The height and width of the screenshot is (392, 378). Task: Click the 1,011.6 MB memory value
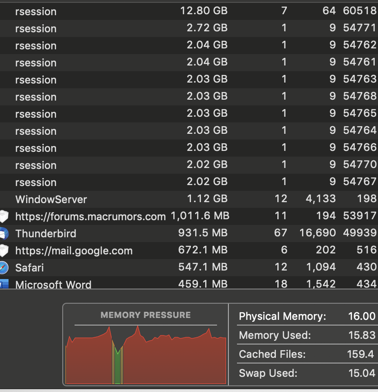[x=200, y=216]
